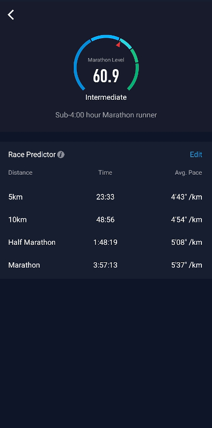Select the 5km distance row
The height and width of the screenshot is (428, 212).
(105, 197)
